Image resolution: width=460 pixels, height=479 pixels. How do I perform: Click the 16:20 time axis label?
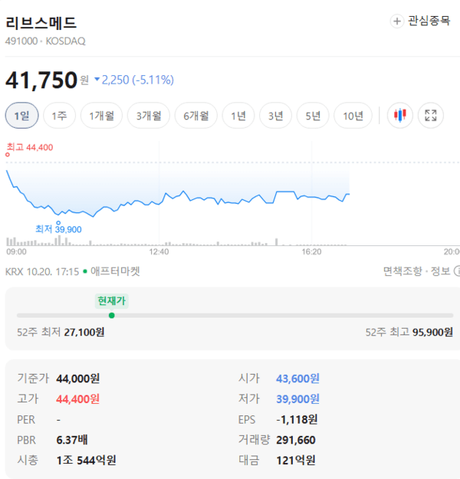311,251
